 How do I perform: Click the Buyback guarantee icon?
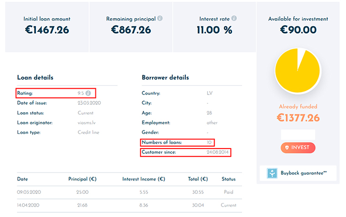[x=272, y=173]
